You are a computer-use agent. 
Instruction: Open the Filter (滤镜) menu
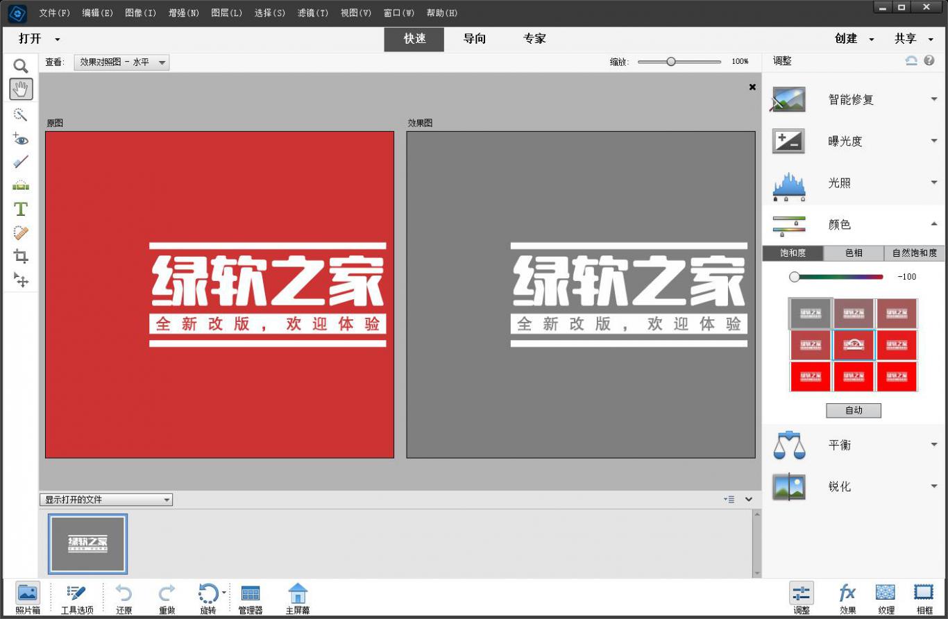pos(312,13)
